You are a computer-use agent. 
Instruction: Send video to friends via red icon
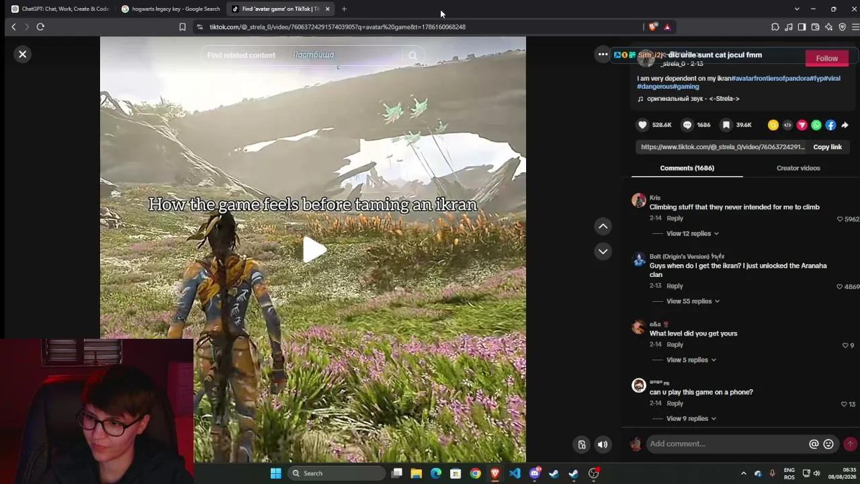(802, 125)
